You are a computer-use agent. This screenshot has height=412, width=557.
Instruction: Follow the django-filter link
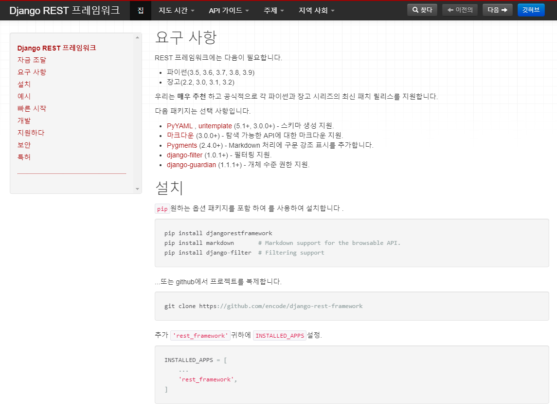point(185,155)
